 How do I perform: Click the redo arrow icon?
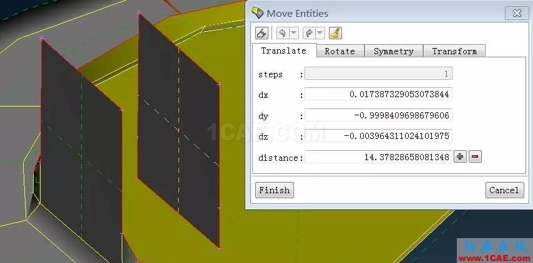[x=309, y=33]
